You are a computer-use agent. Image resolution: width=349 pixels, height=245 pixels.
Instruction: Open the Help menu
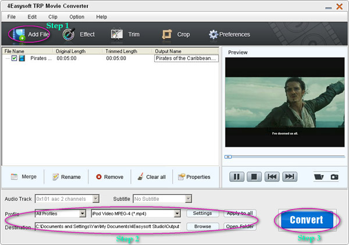coord(101,17)
